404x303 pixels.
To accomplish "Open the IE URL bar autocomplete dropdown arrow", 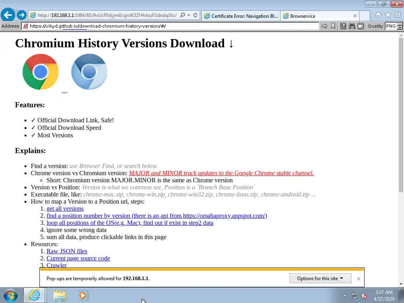I will (189, 15).
